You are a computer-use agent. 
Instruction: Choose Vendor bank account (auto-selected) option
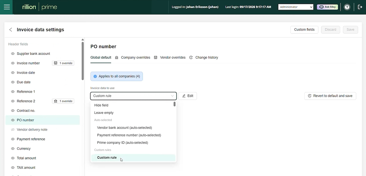[x=133, y=128]
